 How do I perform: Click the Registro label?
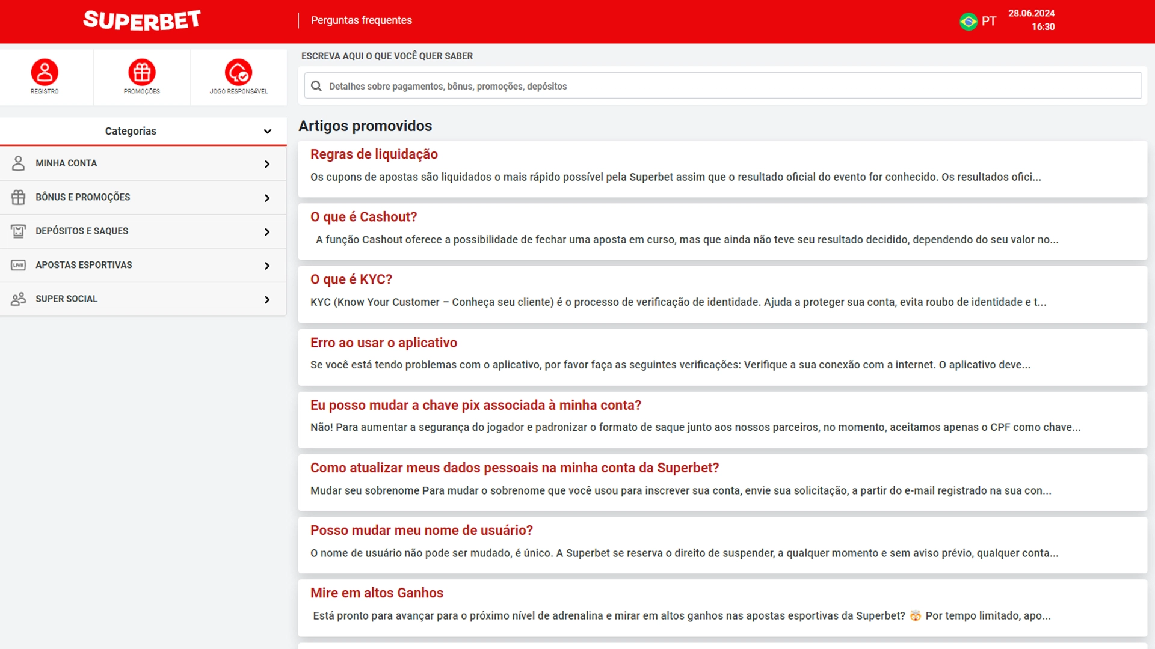click(x=45, y=91)
